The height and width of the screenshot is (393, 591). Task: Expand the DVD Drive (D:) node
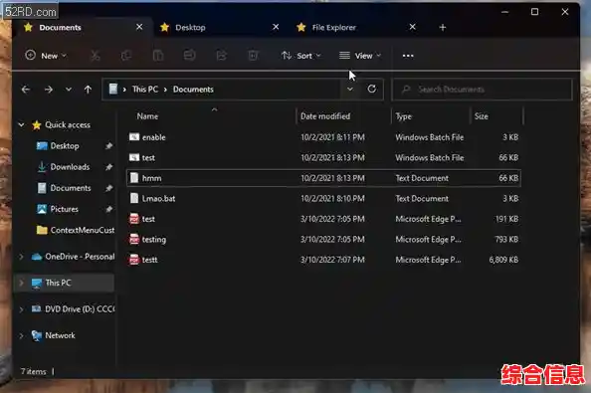22,309
